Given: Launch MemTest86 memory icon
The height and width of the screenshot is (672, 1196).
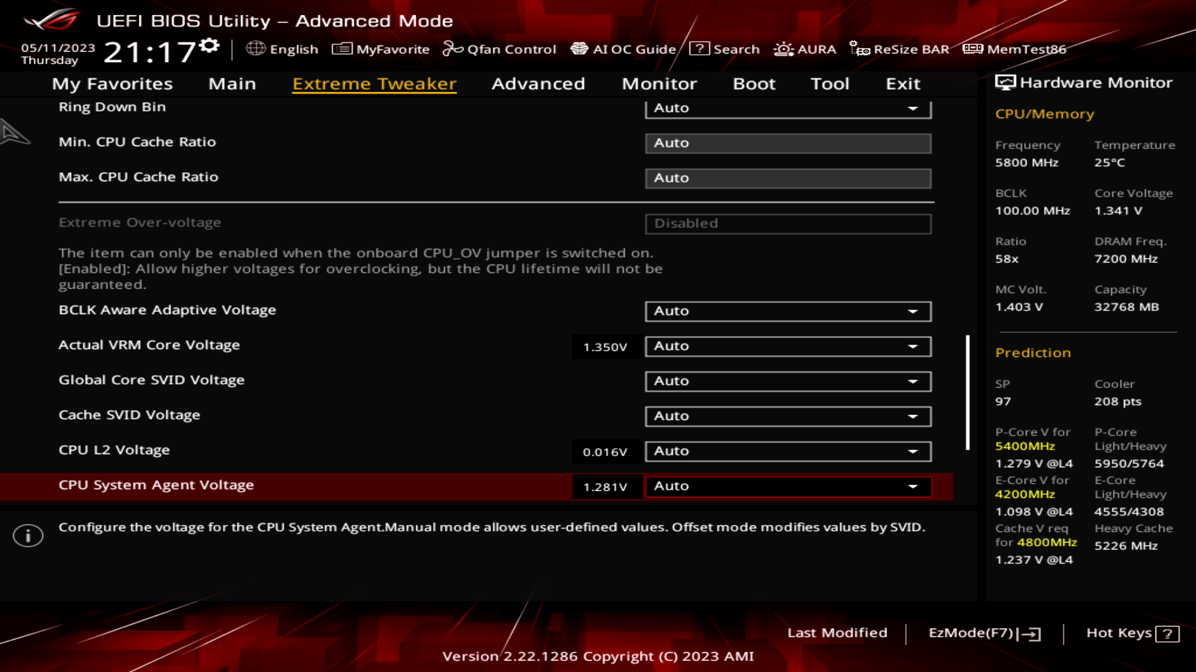Looking at the screenshot, I should click(972, 49).
